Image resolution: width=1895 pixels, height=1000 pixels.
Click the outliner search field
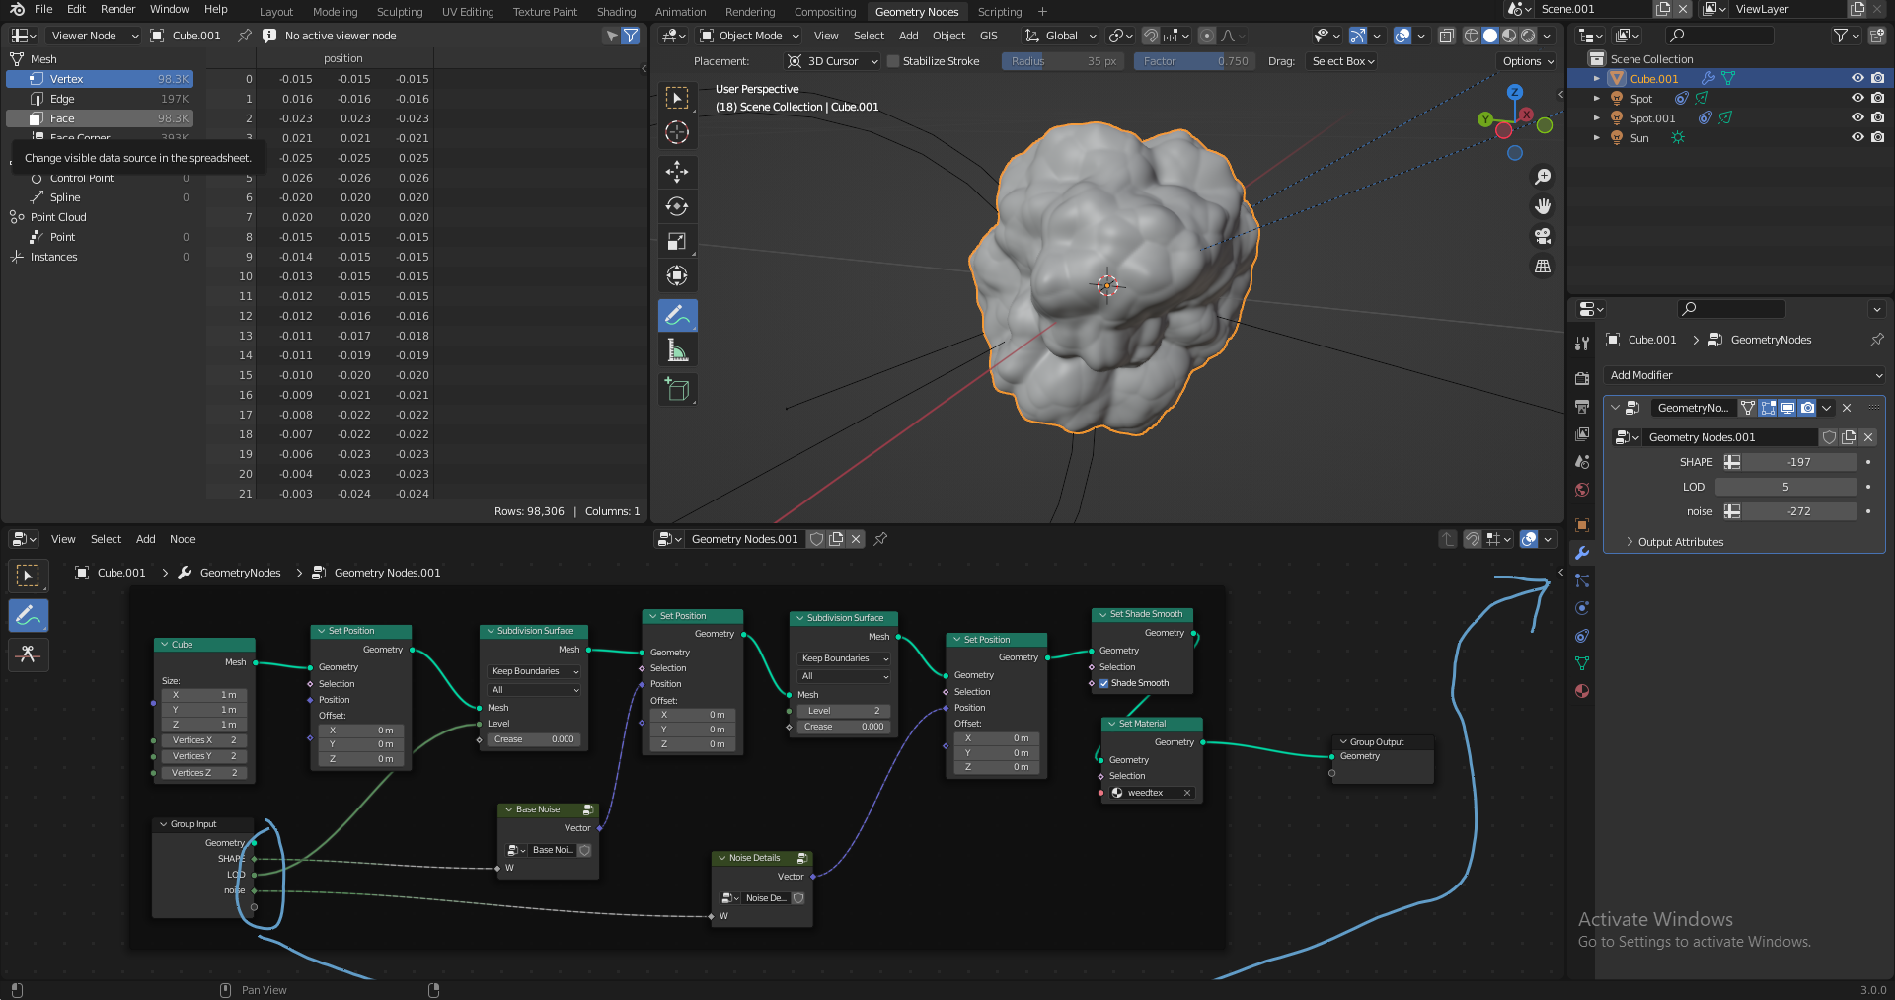(x=1719, y=36)
